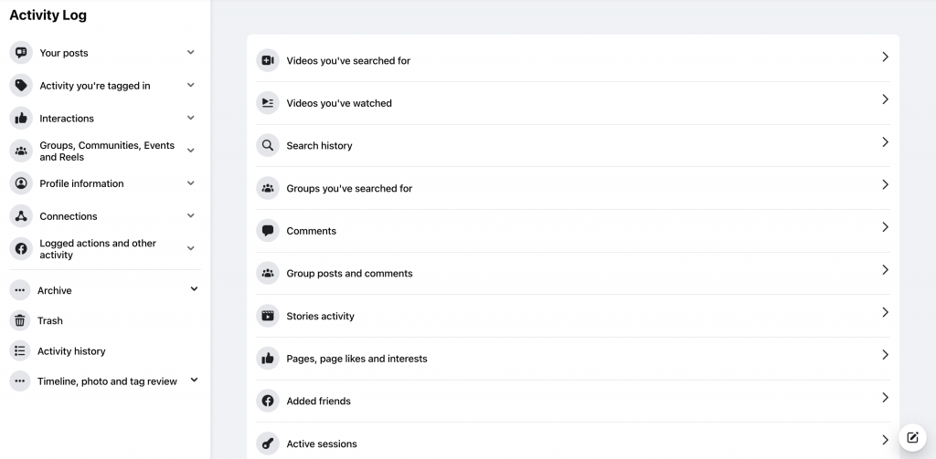Screen dimensions: 936x459
Task: Open the Videos you've watched row
Action: tap(573, 103)
